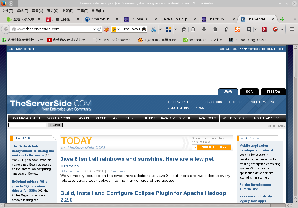Screen dimensions: 298x208
Task: Switch to the 查看未读文章 tab
Action: point(23,19)
